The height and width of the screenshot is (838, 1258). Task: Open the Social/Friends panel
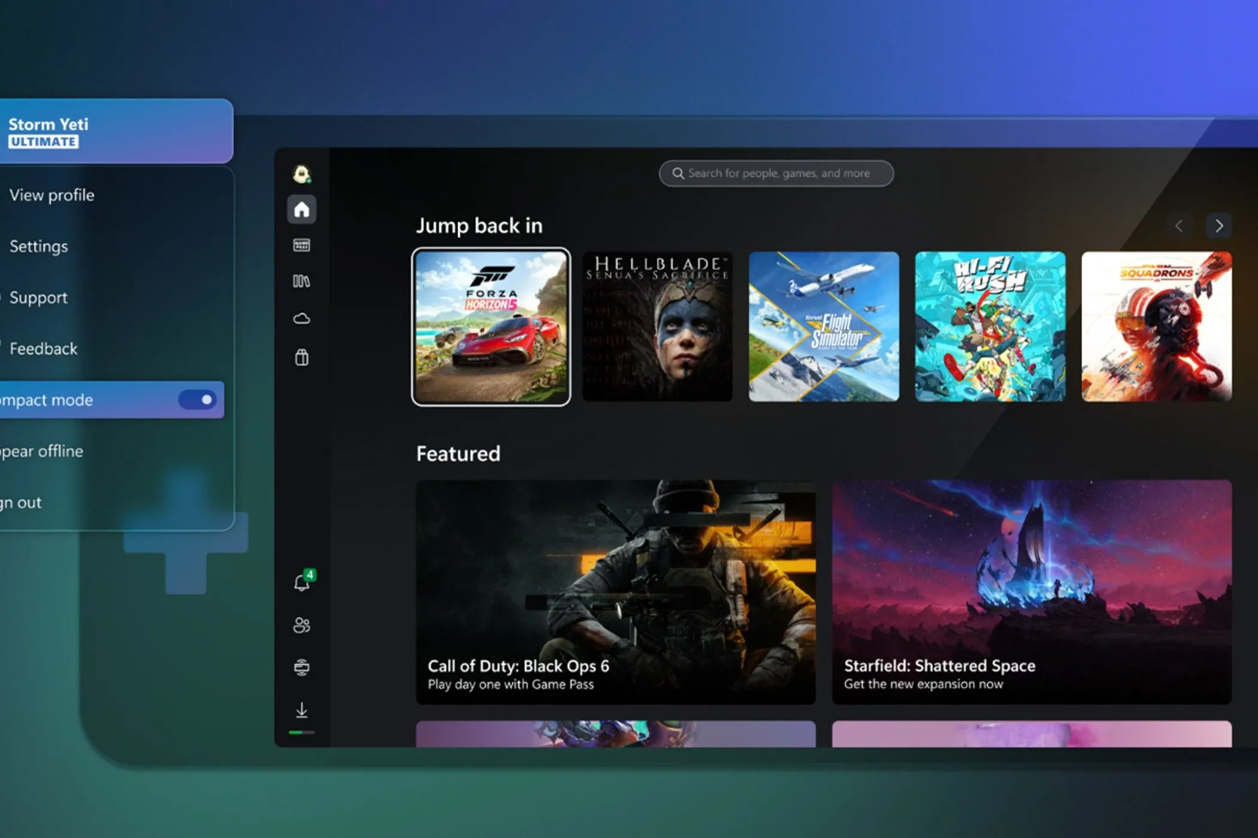coord(301,626)
